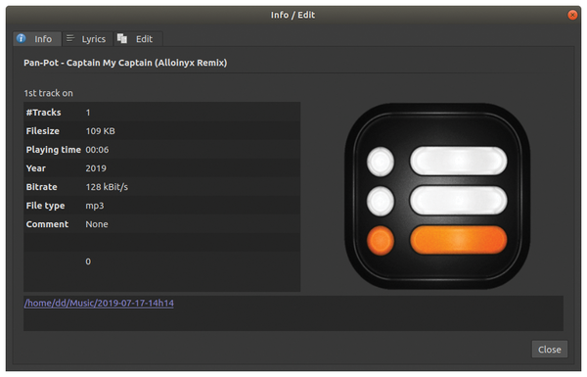Click the Playing time value 00:06
Screen dimensions: 587x377
click(x=97, y=150)
